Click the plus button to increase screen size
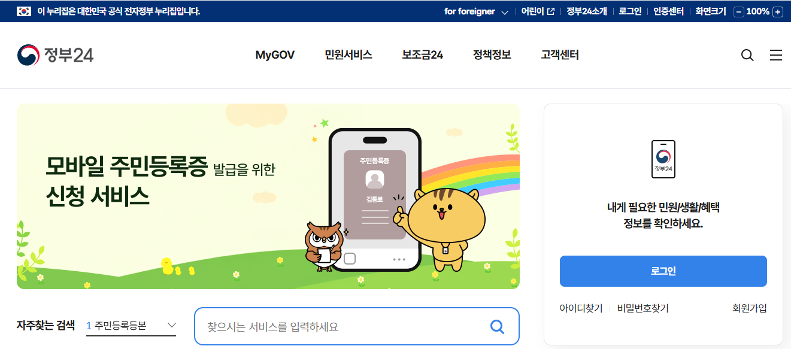Viewport: 791px width, 349px height. (x=778, y=11)
